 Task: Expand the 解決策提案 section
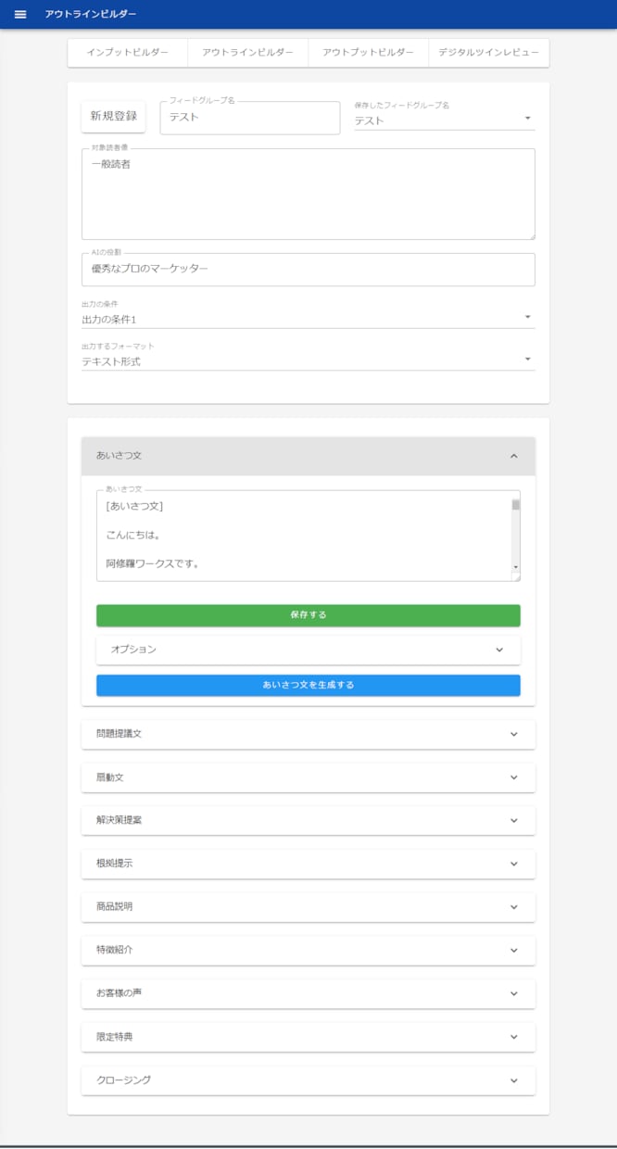coord(308,820)
